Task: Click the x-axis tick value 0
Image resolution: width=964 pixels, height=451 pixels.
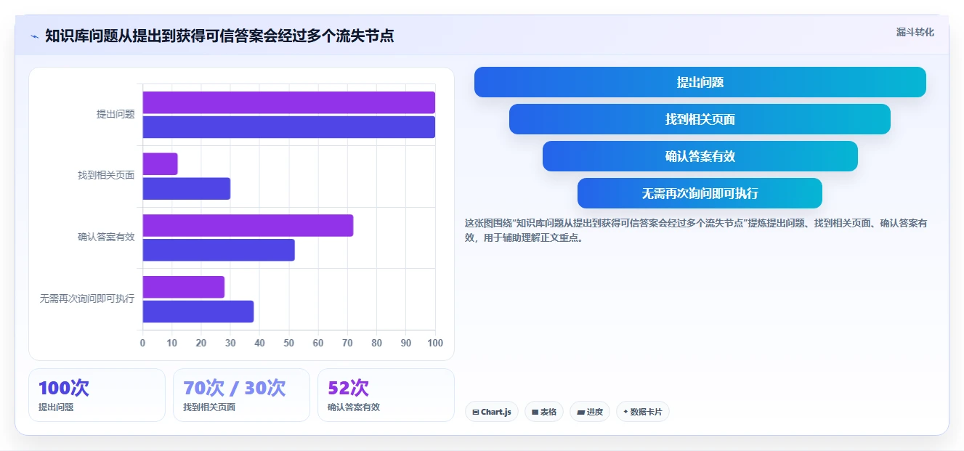Action: point(142,343)
